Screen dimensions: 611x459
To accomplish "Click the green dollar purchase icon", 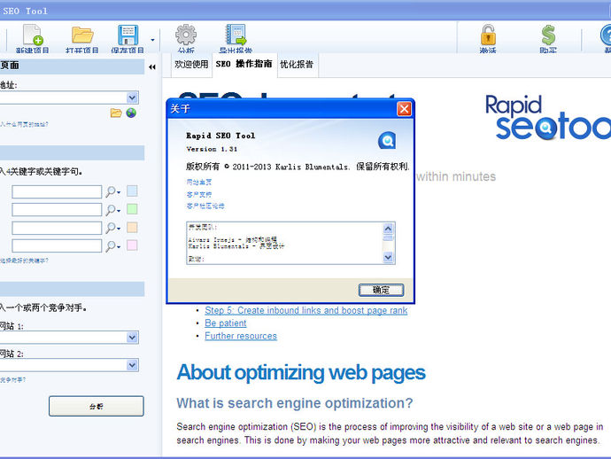I will click(x=548, y=38).
